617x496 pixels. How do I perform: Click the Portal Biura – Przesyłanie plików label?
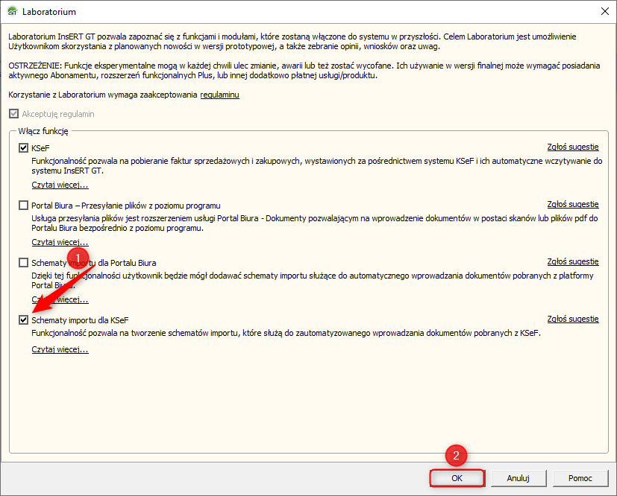126,206
